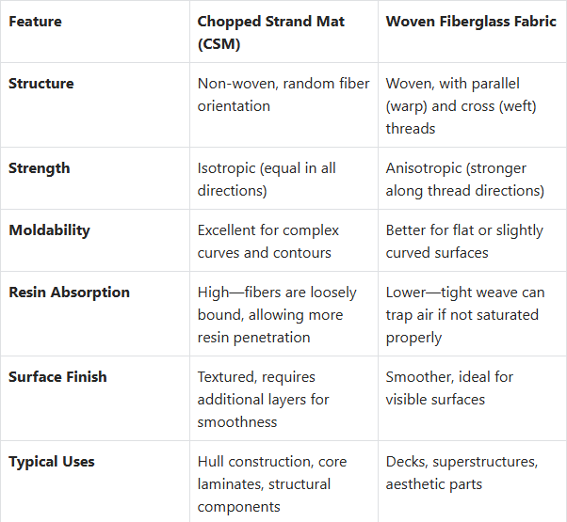Viewport: 567px width, 522px height.
Task: Select "Decks, superstructures, aesthetic parts" cell
Action: click(x=462, y=473)
